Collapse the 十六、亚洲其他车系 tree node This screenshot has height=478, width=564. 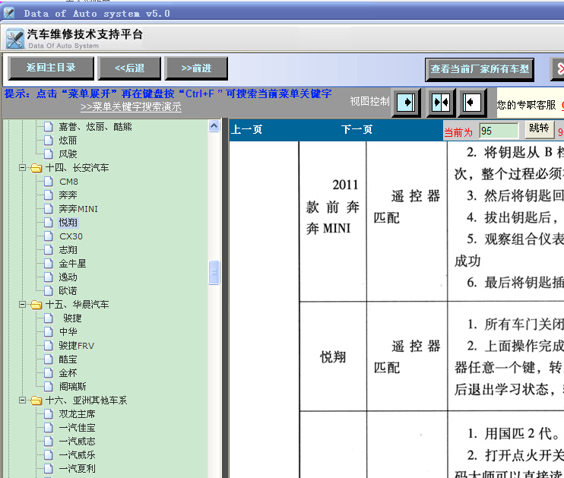coord(22,400)
